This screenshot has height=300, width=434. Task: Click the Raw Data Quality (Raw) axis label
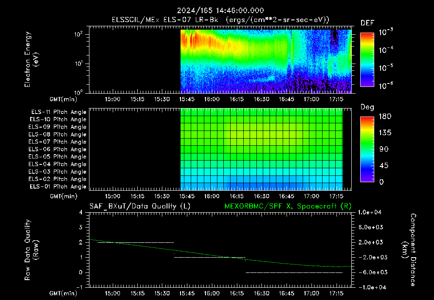[31, 250]
